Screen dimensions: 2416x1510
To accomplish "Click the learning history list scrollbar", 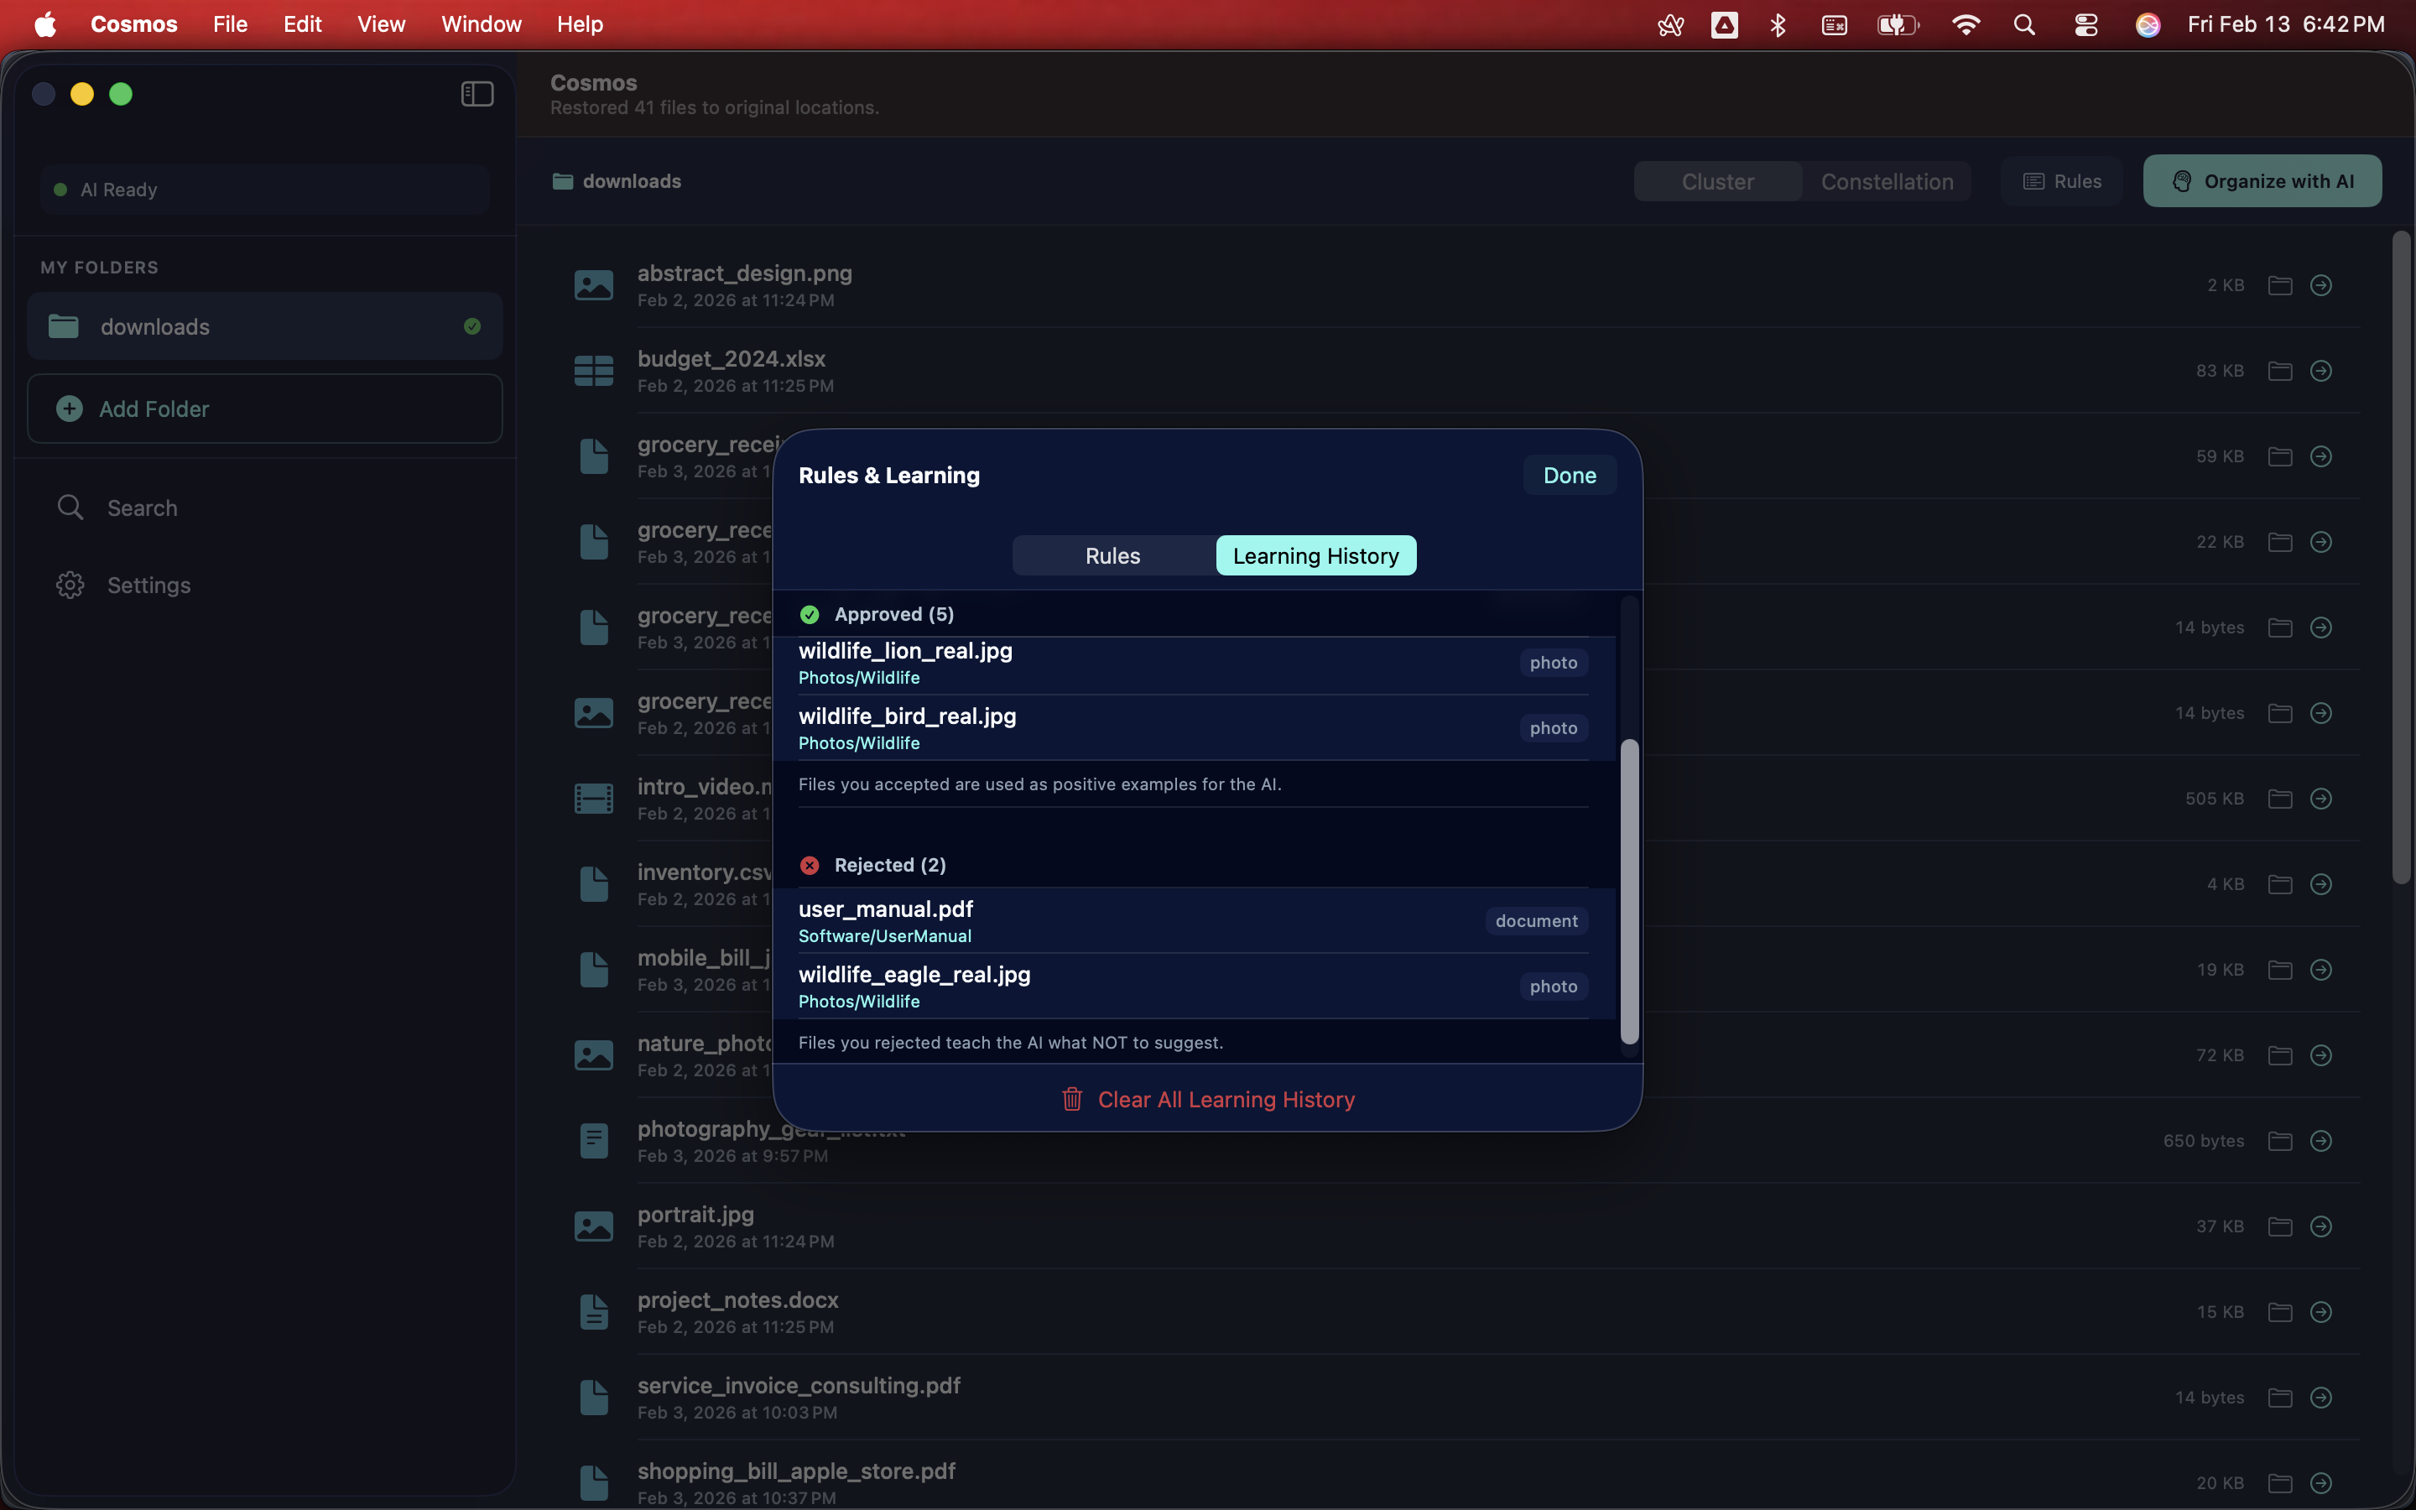I will point(1629,891).
